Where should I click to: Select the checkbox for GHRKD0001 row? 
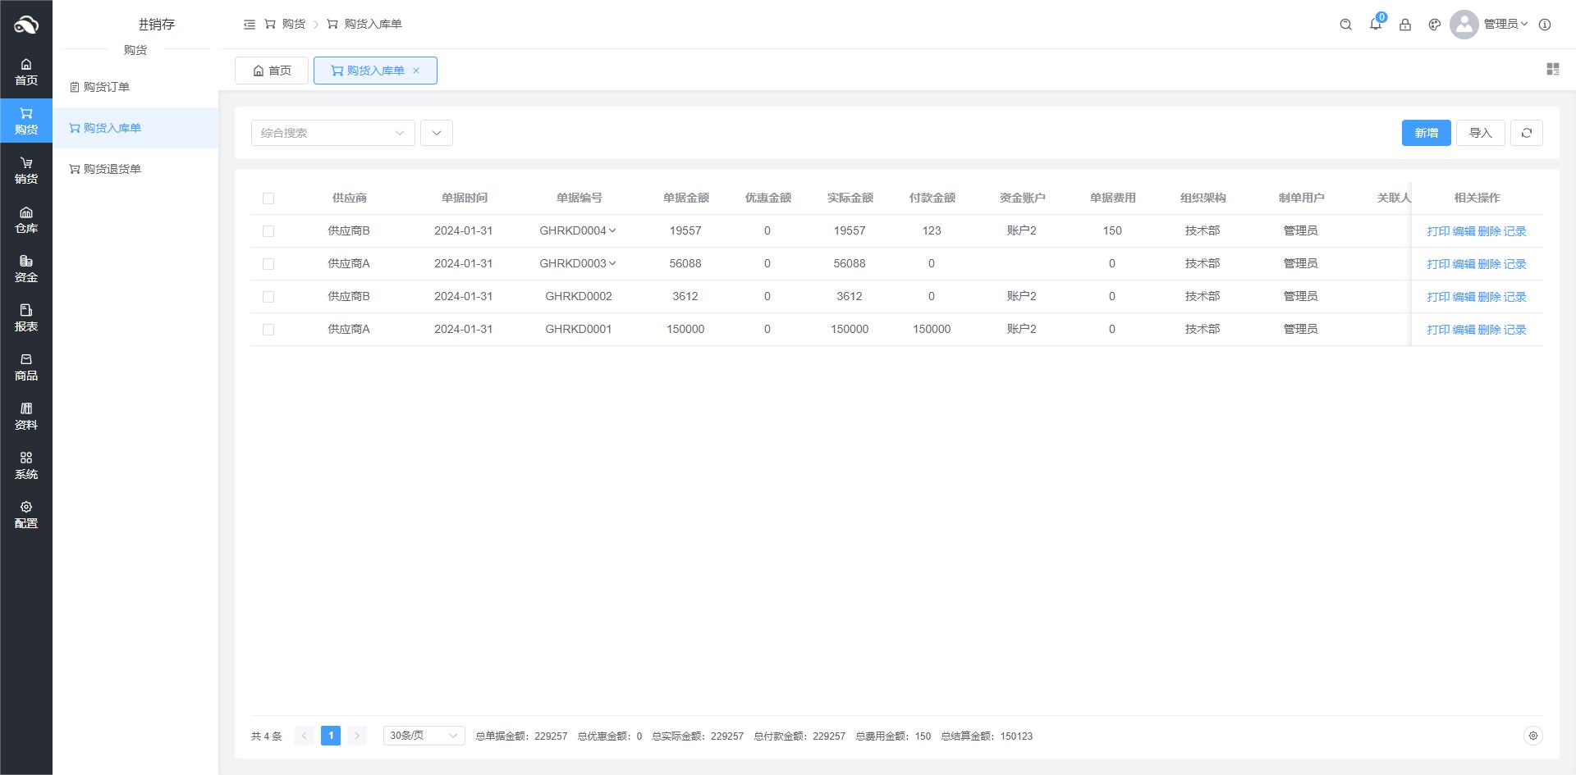coord(268,330)
